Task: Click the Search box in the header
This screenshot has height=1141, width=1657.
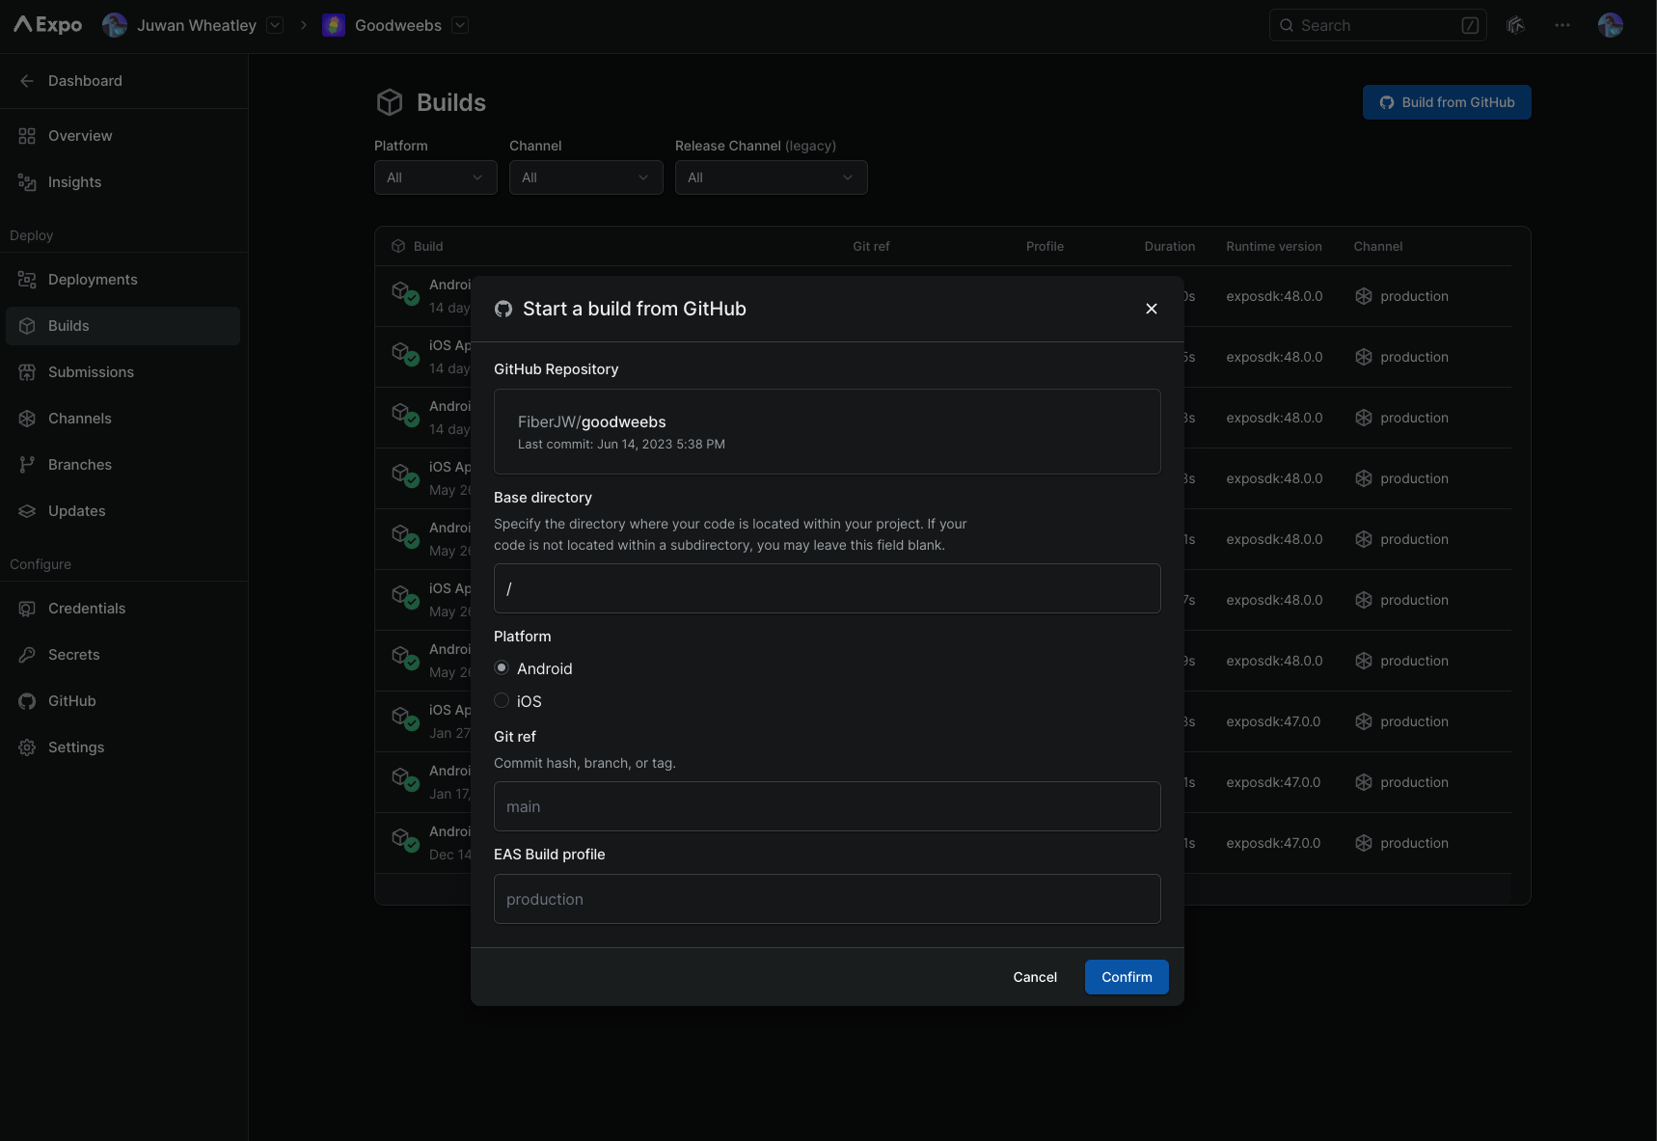Action: (x=1378, y=25)
